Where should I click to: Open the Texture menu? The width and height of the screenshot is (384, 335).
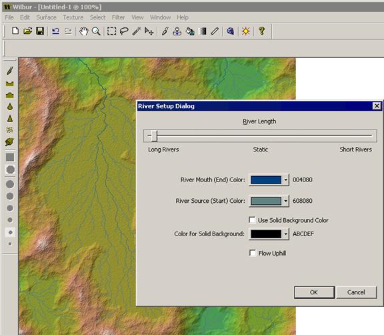pyautogui.click(x=73, y=17)
